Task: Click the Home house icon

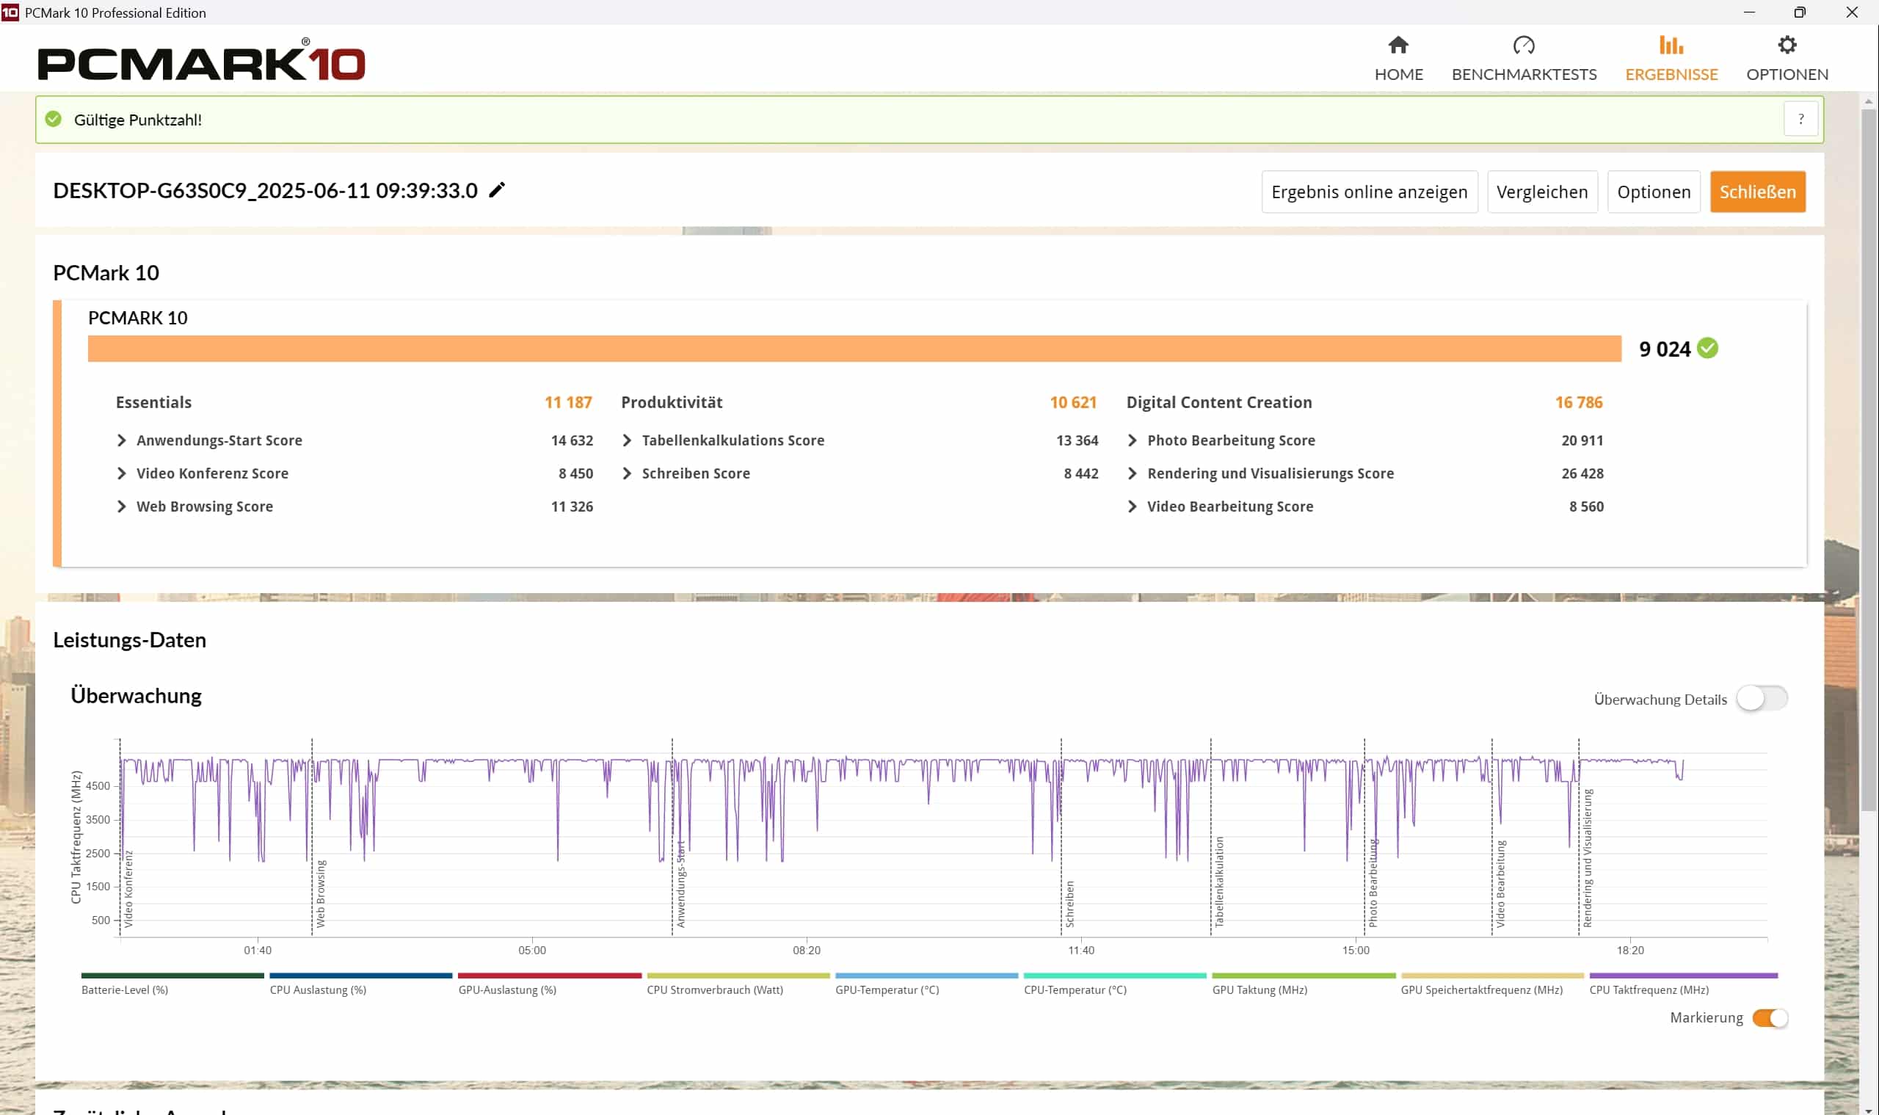Action: (1398, 45)
